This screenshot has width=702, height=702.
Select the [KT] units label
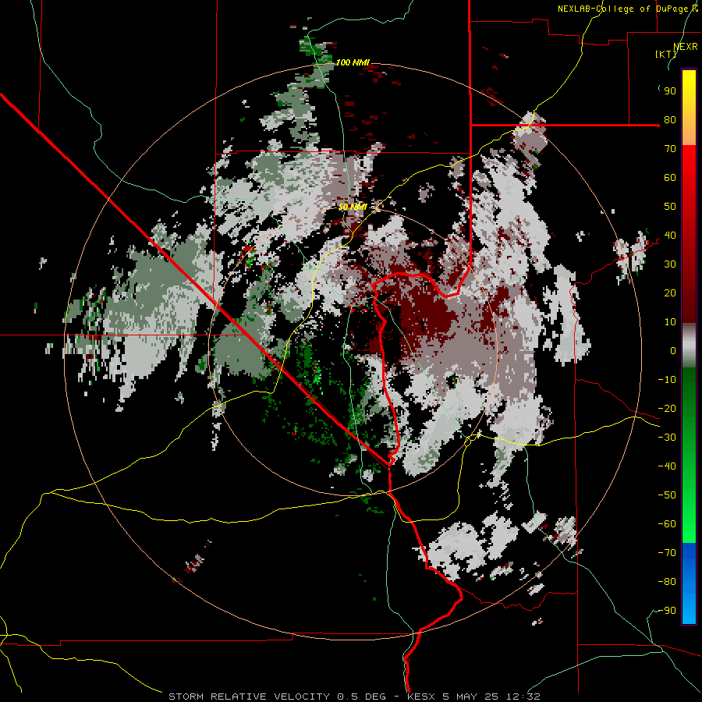click(665, 54)
